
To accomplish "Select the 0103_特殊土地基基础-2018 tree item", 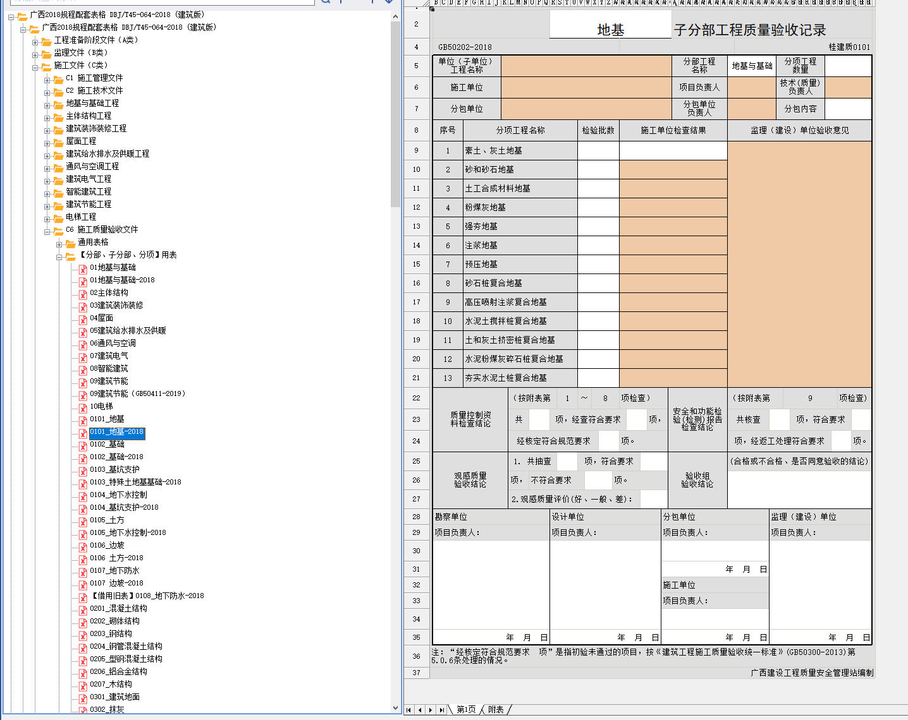I will click(135, 483).
